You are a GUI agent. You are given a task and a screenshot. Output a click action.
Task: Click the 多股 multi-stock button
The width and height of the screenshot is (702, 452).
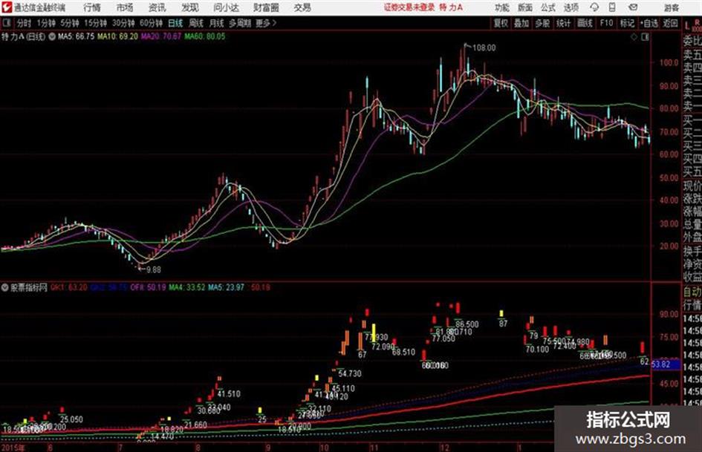[x=542, y=23]
